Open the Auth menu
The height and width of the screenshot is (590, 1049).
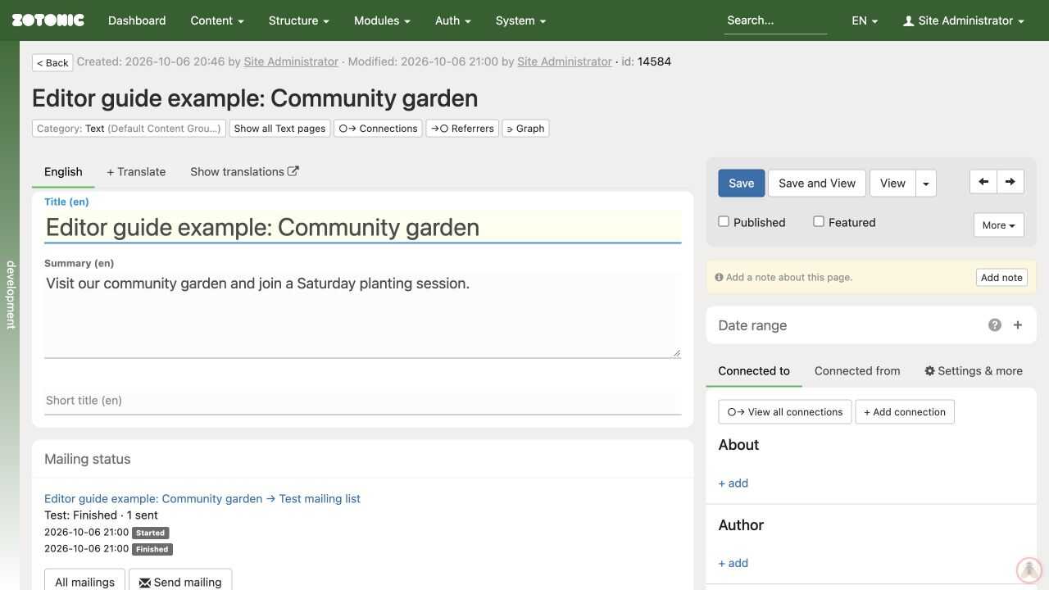click(x=452, y=20)
